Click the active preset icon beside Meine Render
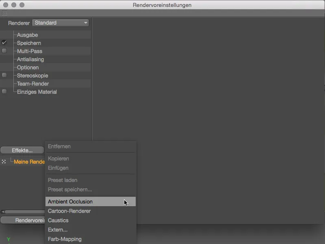325x244 pixels. 4,161
